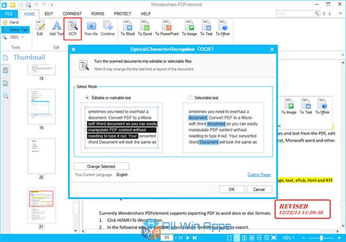The image size is (346, 242).
Task: Click the undo arrow in quick access toolbar
Action: click(x=36, y=4)
